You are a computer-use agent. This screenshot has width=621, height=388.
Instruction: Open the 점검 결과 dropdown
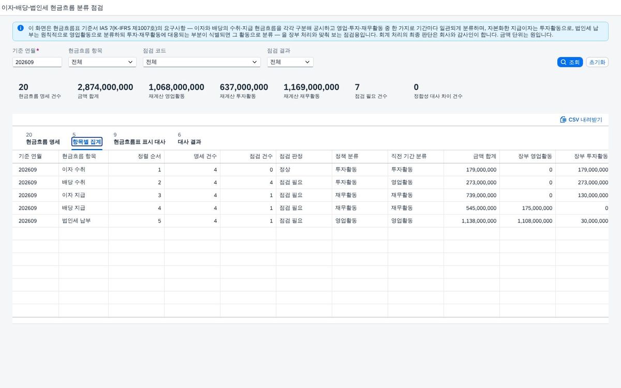(x=290, y=62)
